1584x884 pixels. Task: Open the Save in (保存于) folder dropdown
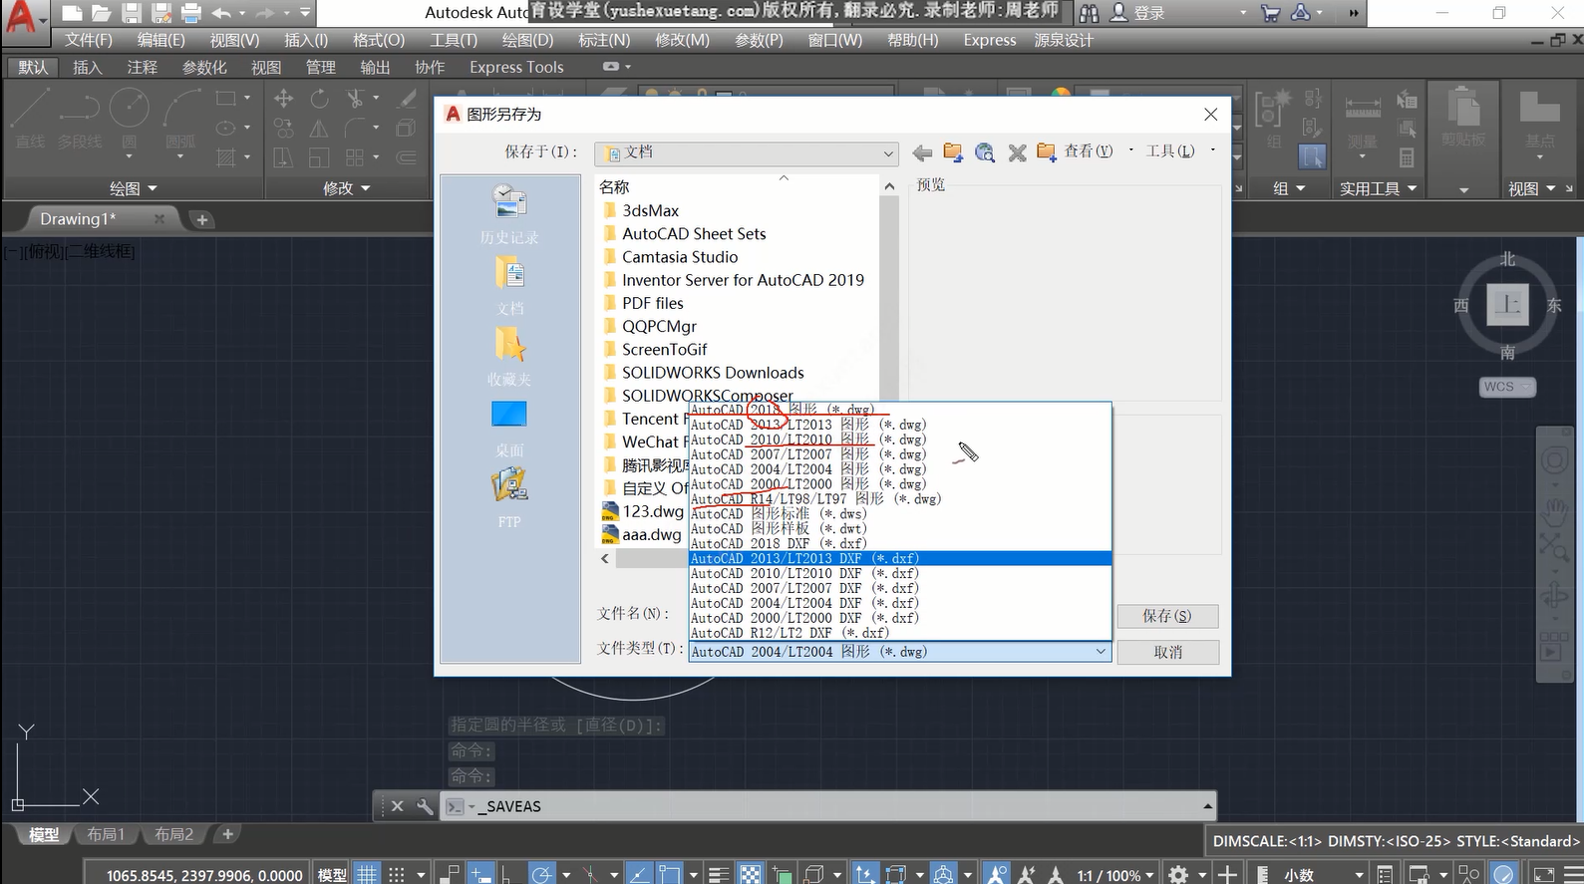point(747,152)
